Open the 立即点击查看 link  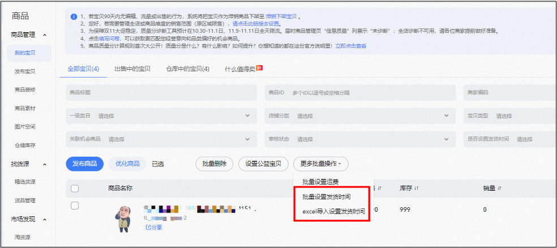[351, 46]
